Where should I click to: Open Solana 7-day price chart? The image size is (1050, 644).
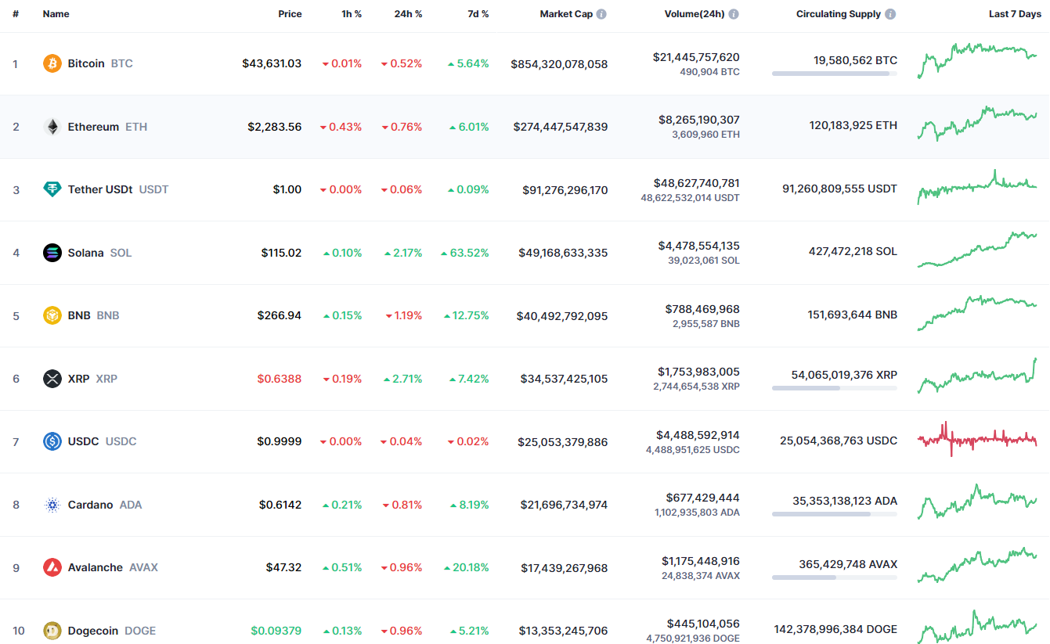[x=977, y=250]
